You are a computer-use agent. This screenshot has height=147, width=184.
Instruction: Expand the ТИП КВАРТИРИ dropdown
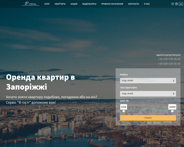(148, 94)
